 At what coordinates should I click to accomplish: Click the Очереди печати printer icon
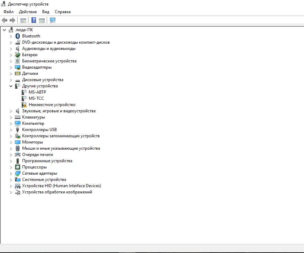(18, 155)
